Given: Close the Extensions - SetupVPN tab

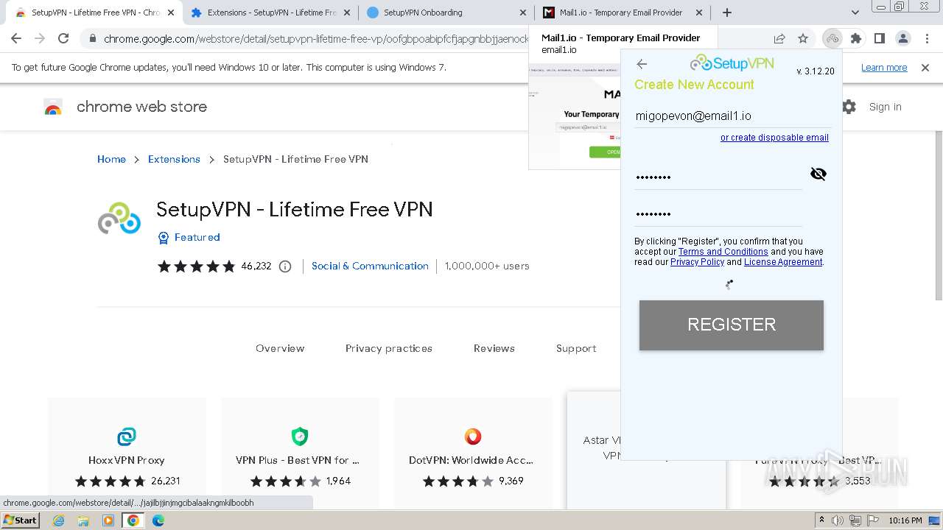Looking at the screenshot, I should click(x=346, y=13).
